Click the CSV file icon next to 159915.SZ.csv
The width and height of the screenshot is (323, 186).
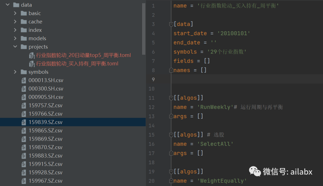24,164
